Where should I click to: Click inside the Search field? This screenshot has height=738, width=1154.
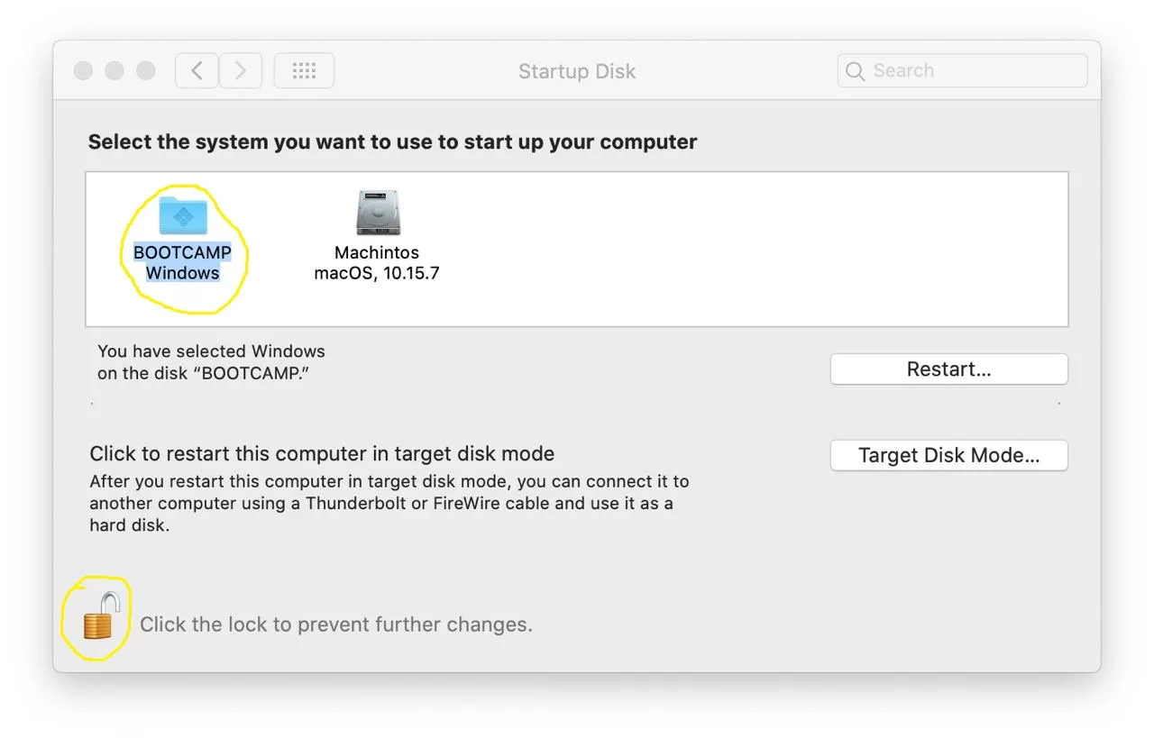pyautogui.click(x=960, y=70)
